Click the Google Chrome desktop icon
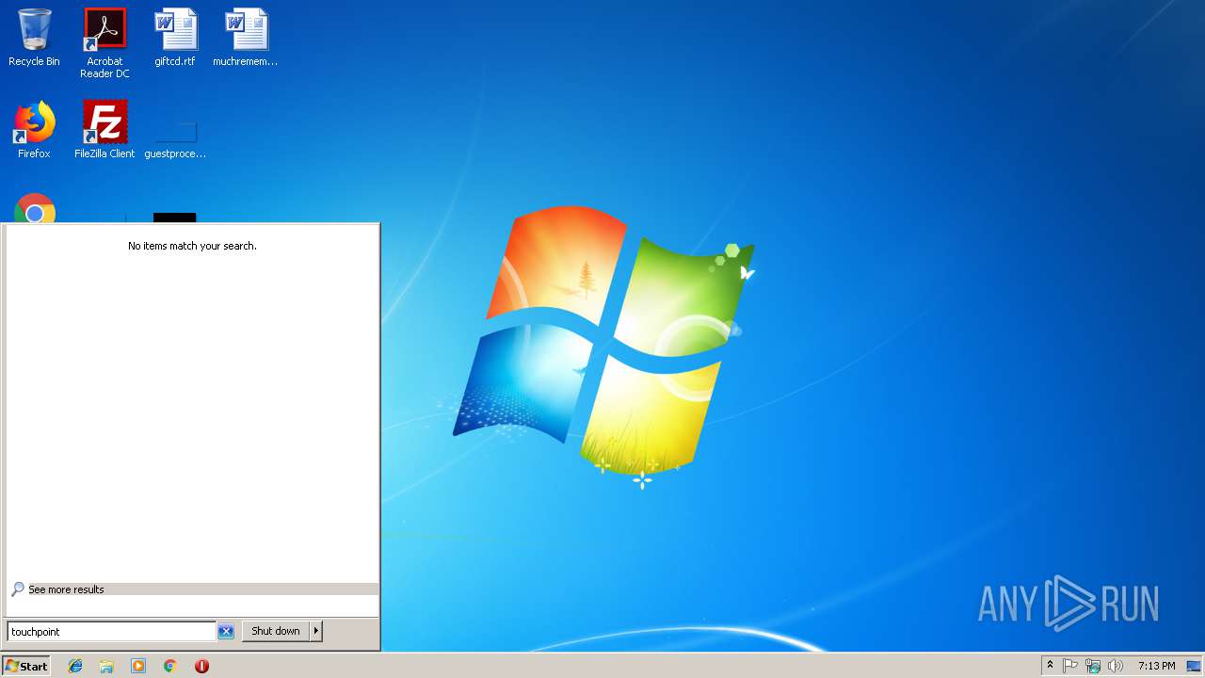 point(34,209)
